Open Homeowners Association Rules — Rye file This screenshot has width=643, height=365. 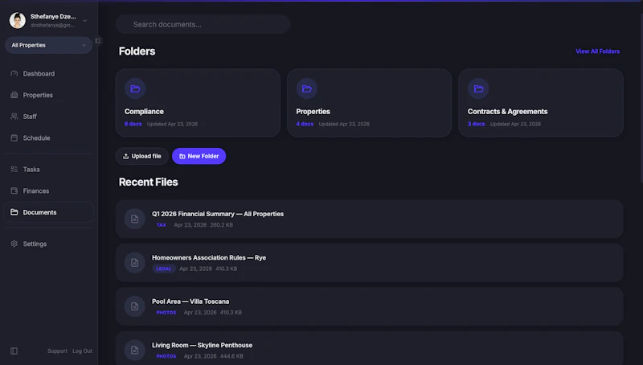[369, 262]
